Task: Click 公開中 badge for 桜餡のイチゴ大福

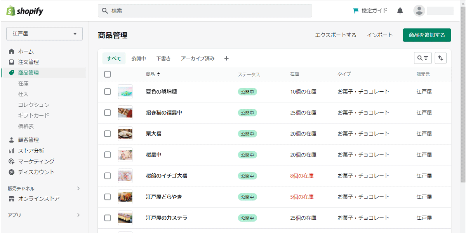Action: pos(247,176)
